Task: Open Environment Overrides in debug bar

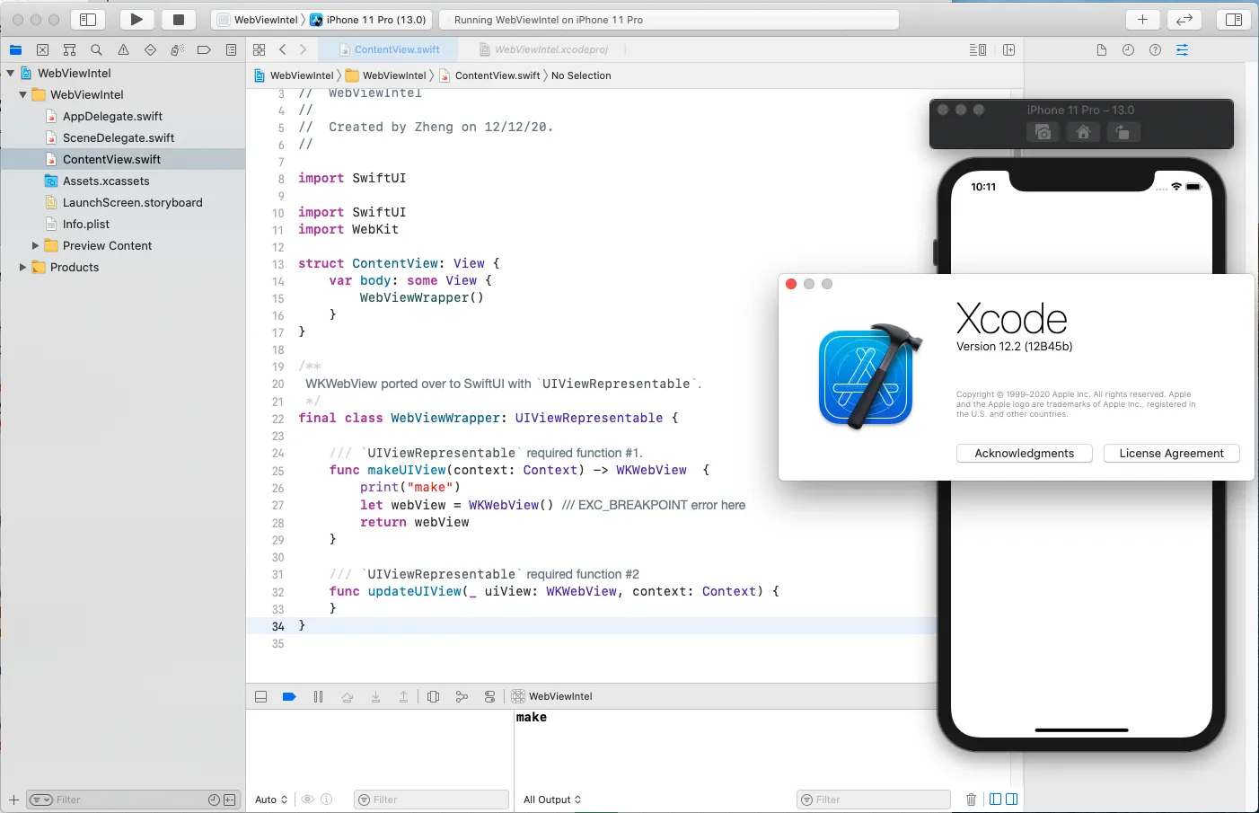Action: click(x=489, y=696)
